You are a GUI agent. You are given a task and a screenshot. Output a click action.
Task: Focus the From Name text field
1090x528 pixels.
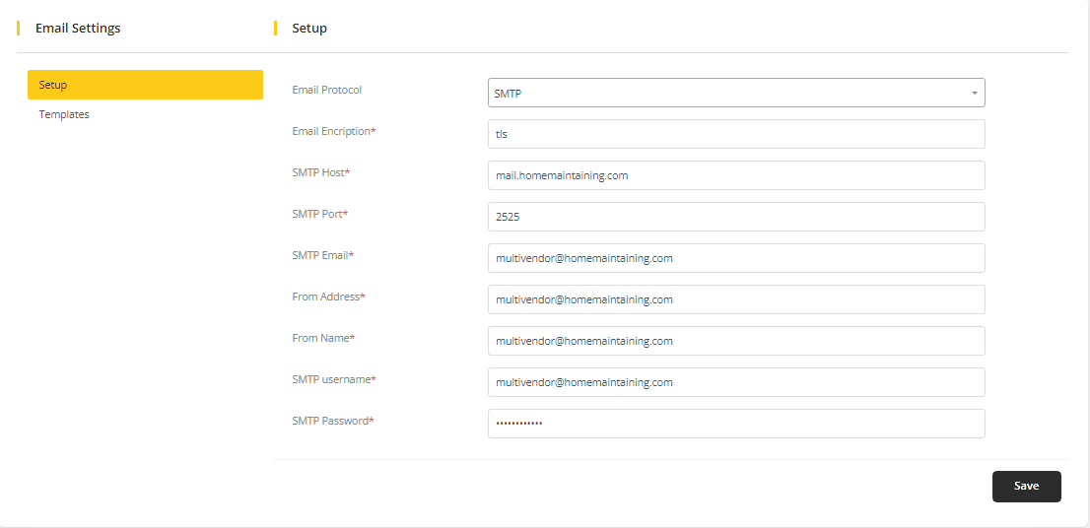[x=736, y=341]
